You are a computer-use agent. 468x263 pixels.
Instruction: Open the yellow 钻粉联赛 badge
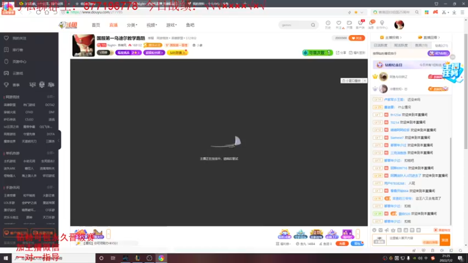click(x=177, y=53)
